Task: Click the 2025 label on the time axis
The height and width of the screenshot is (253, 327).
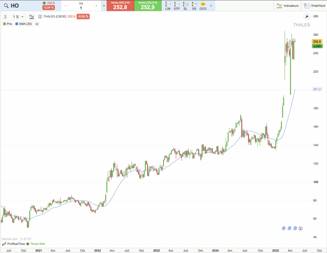Action: pyautogui.click(x=276, y=250)
